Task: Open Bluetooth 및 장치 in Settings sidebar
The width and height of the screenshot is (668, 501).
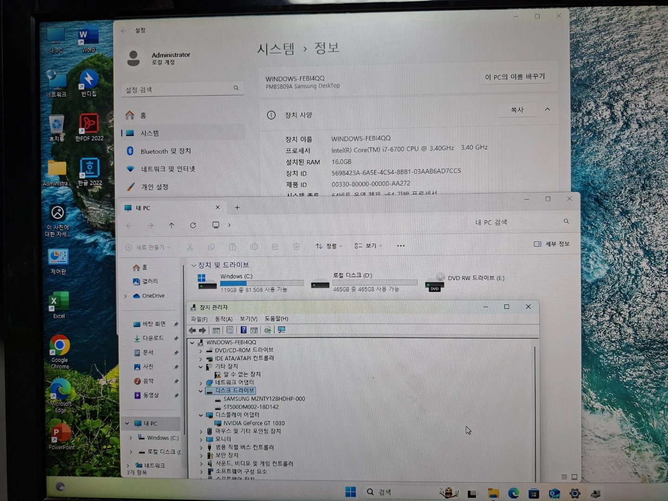Action: point(183,151)
